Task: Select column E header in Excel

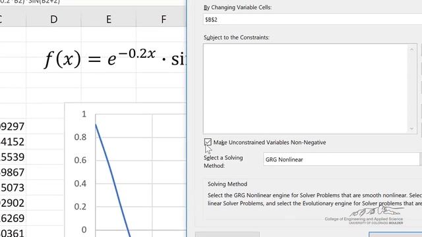Action: point(108,19)
